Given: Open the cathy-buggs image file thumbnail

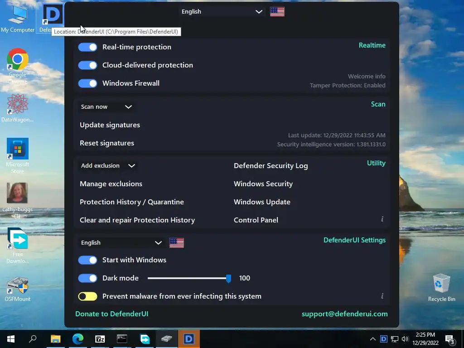Looking at the screenshot, I should 18,200.
